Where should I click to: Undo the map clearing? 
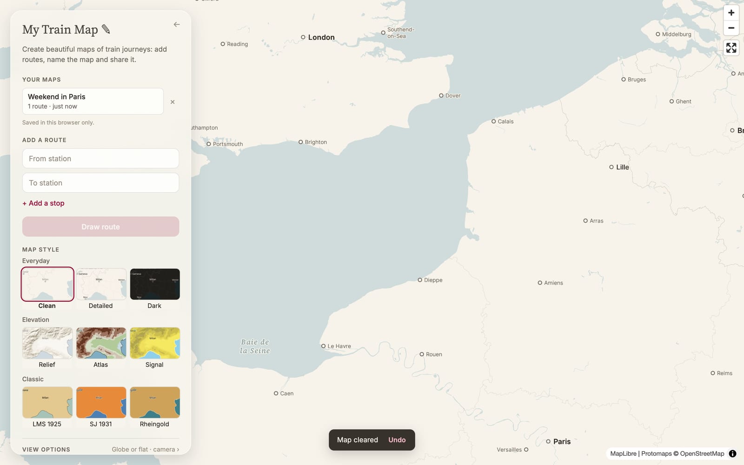click(397, 440)
